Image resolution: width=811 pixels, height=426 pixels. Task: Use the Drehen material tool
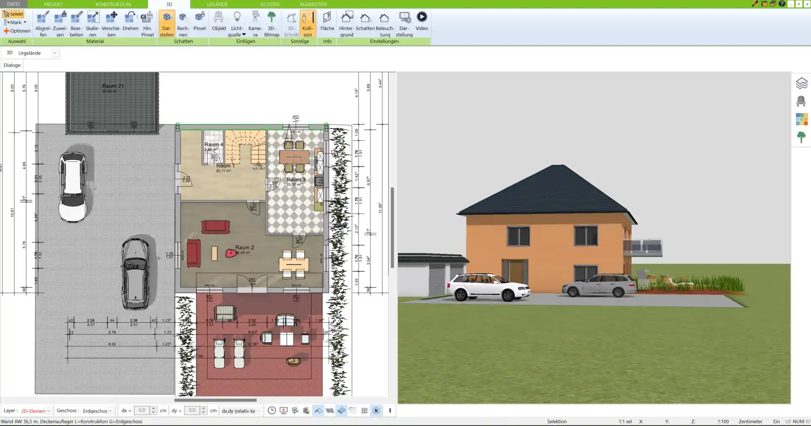[x=131, y=22]
